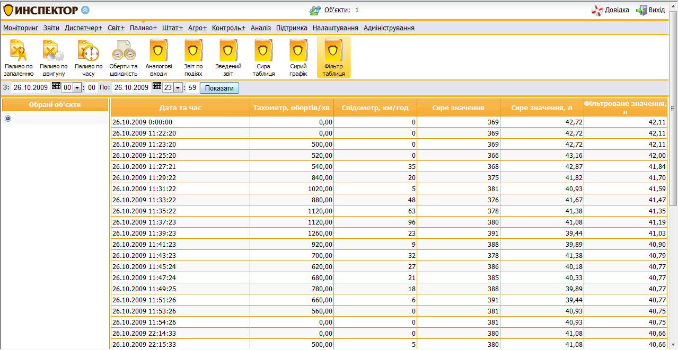Click the end minutes field 59

[192, 88]
